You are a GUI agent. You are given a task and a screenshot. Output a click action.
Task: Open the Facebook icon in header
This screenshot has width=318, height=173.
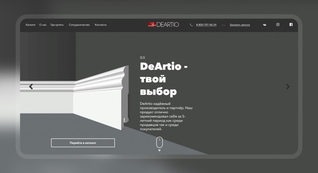coord(291,25)
